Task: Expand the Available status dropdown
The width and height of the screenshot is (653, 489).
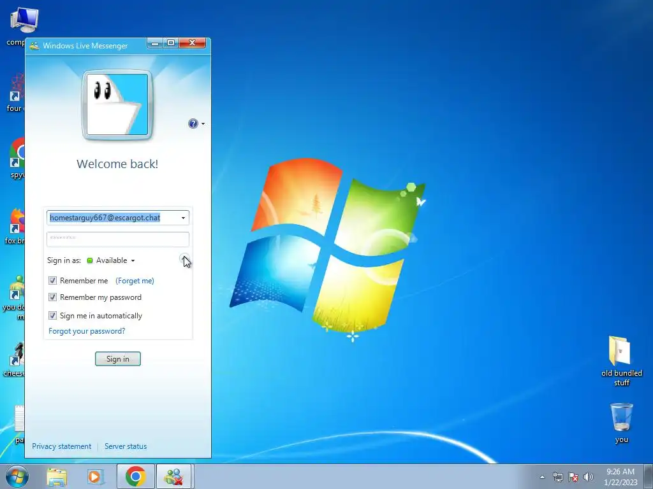Action: pos(133,260)
